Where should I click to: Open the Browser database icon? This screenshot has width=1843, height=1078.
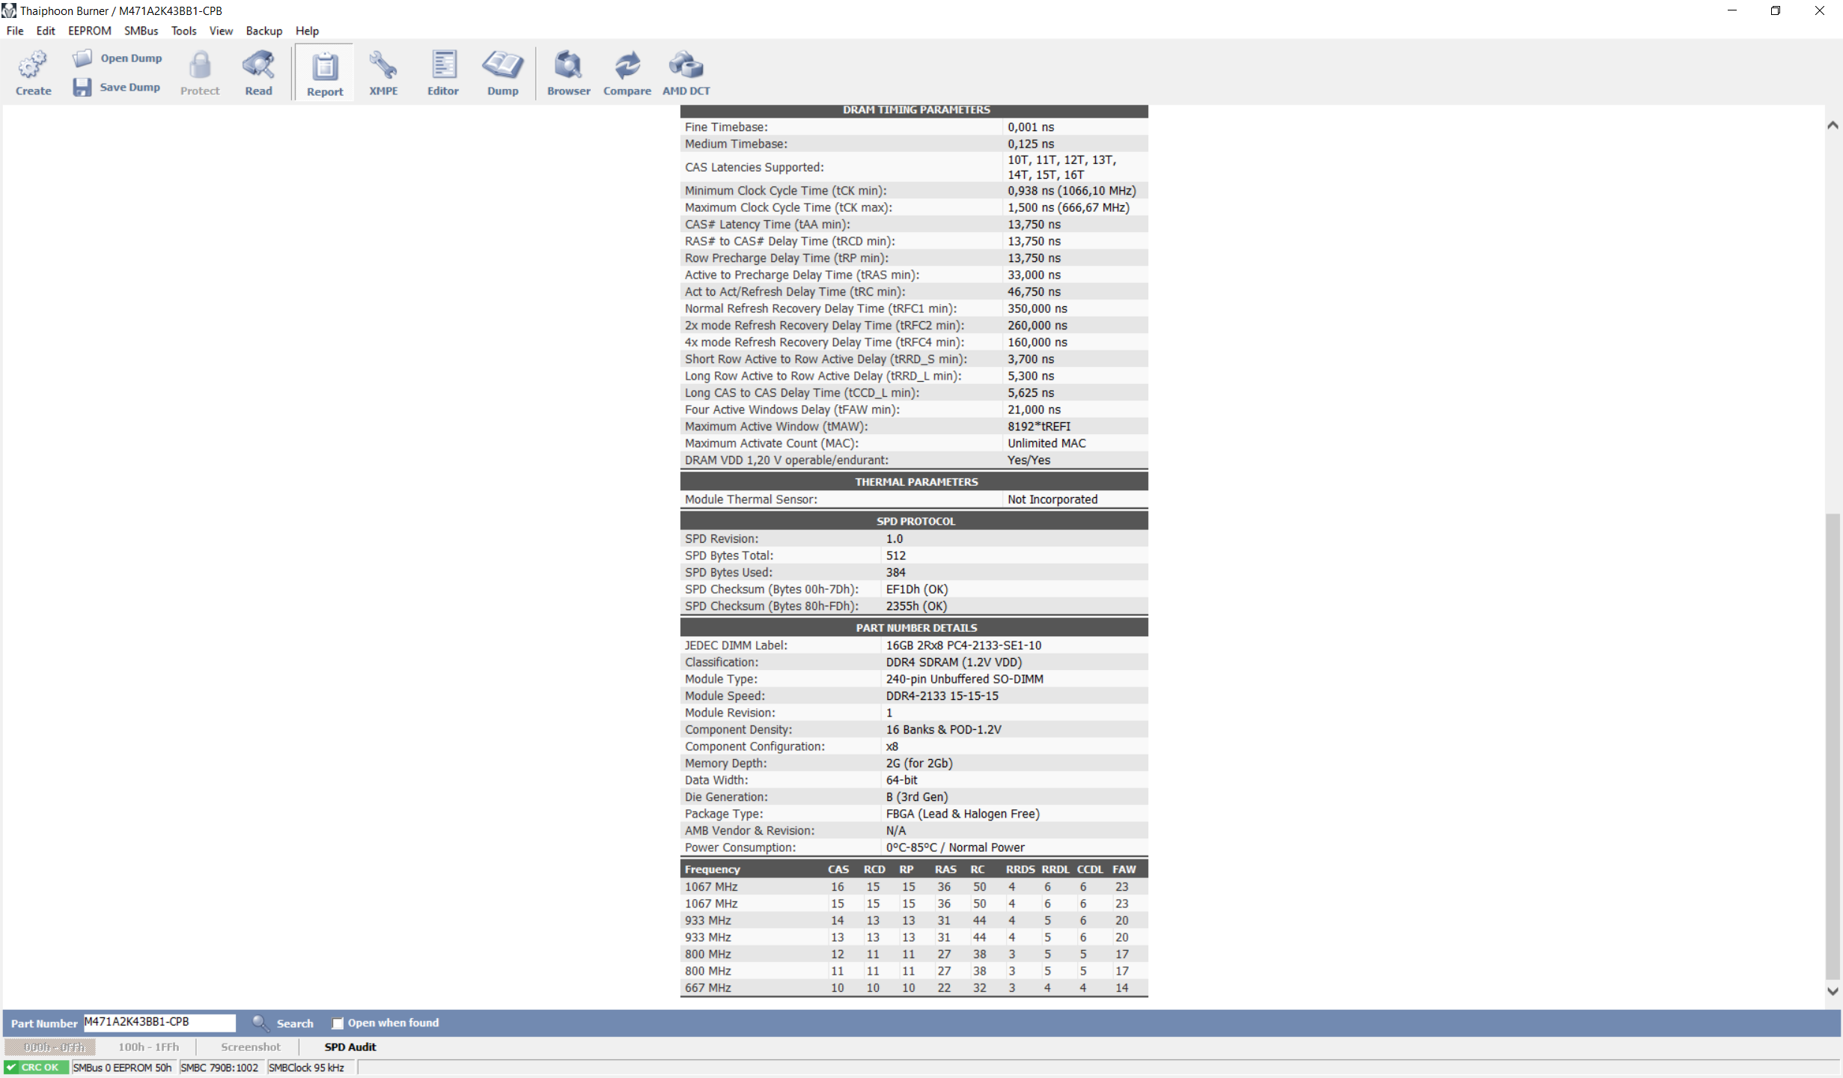pos(568,66)
